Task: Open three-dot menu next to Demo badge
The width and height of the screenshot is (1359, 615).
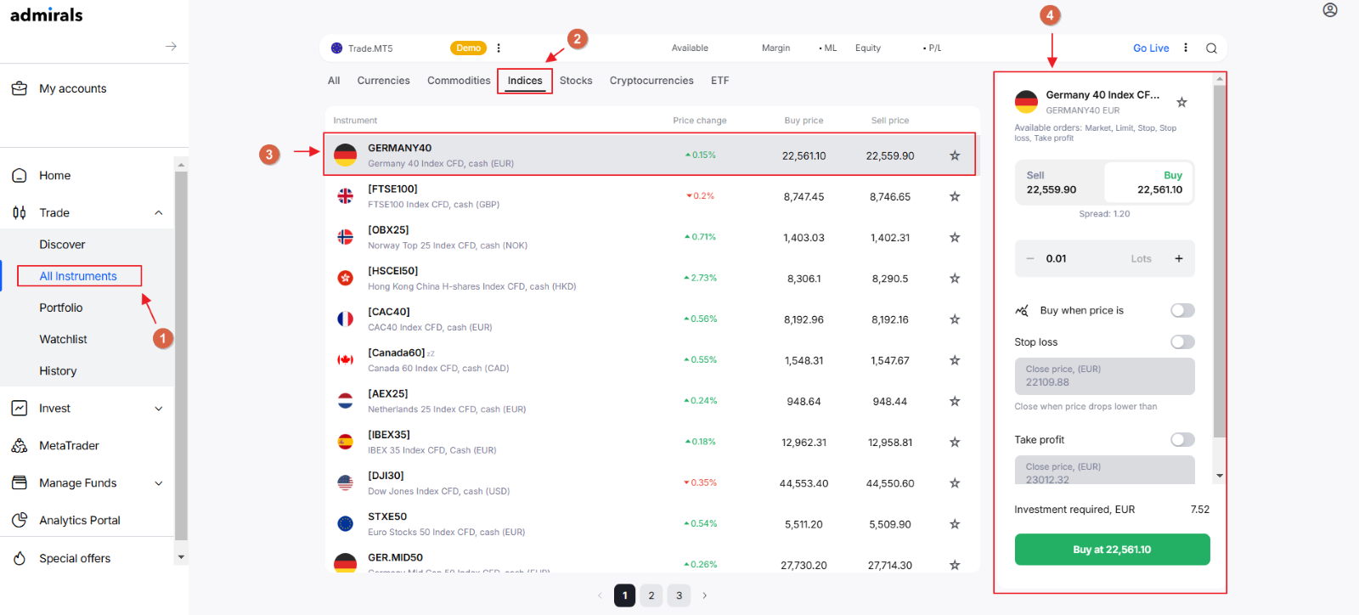Action: pos(499,48)
